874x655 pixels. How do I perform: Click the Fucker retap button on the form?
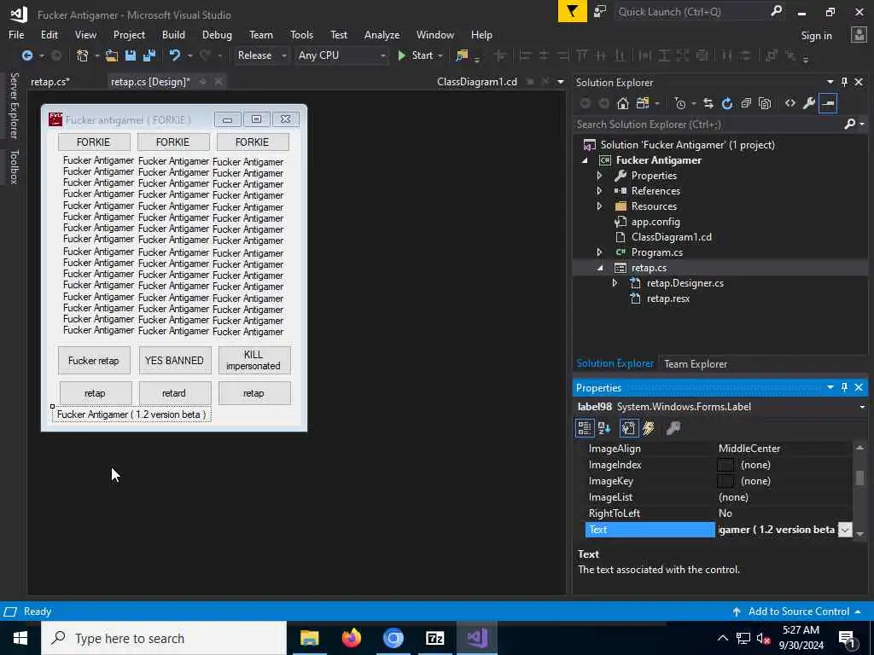[94, 361]
